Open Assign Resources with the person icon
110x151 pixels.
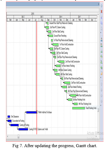click(101, 39)
